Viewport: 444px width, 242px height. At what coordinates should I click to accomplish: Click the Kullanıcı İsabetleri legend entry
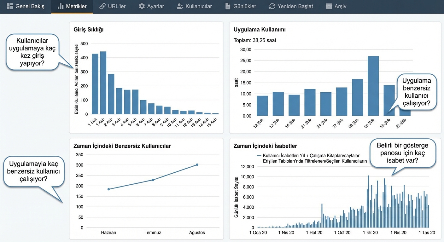tap(312, 158)
